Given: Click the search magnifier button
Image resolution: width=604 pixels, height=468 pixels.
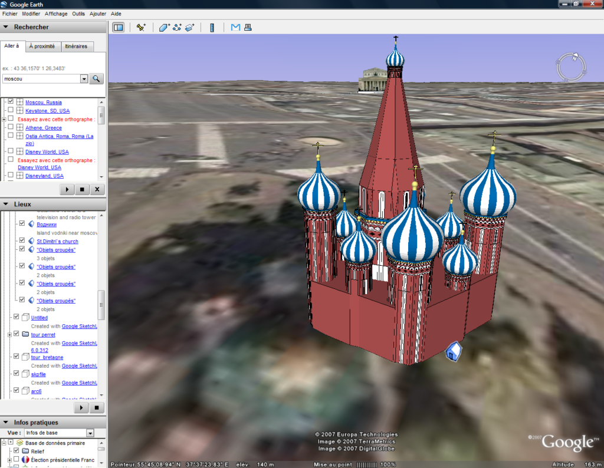Looking at the screenshot, I should click(x=96, y=78).
